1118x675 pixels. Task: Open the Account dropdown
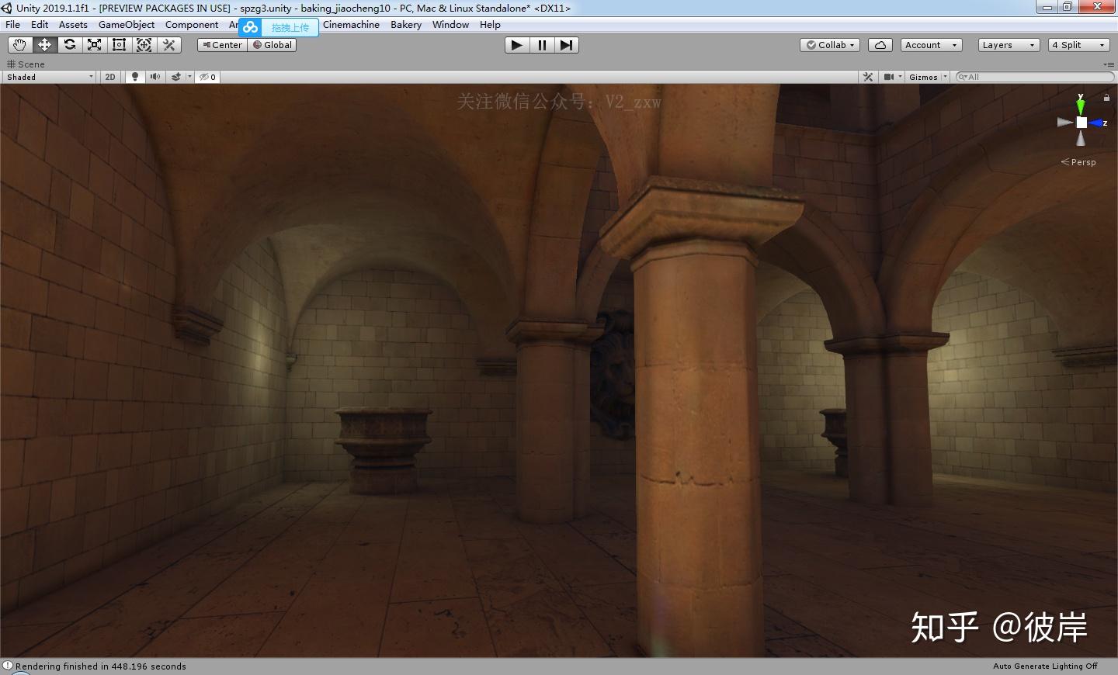click(932, 45)
